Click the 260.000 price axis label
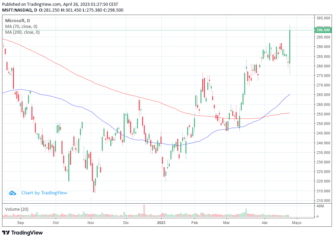The image size is (334, 239). [323, 105]
